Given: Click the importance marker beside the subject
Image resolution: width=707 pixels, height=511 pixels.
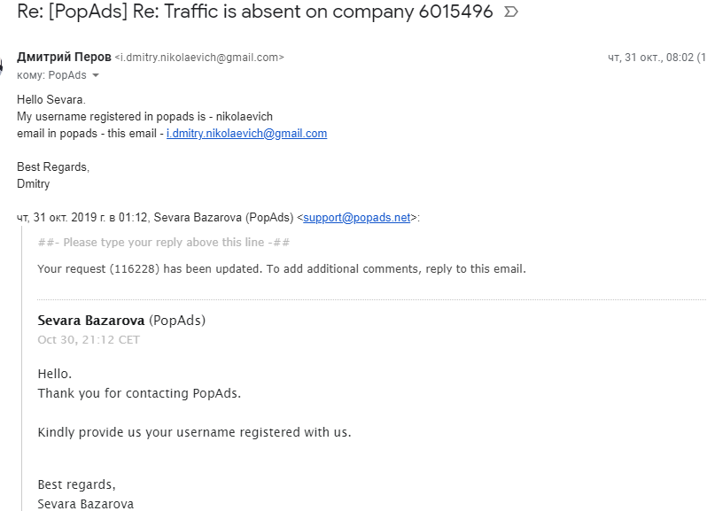Looking at the screenshot, I should point(510,13).
